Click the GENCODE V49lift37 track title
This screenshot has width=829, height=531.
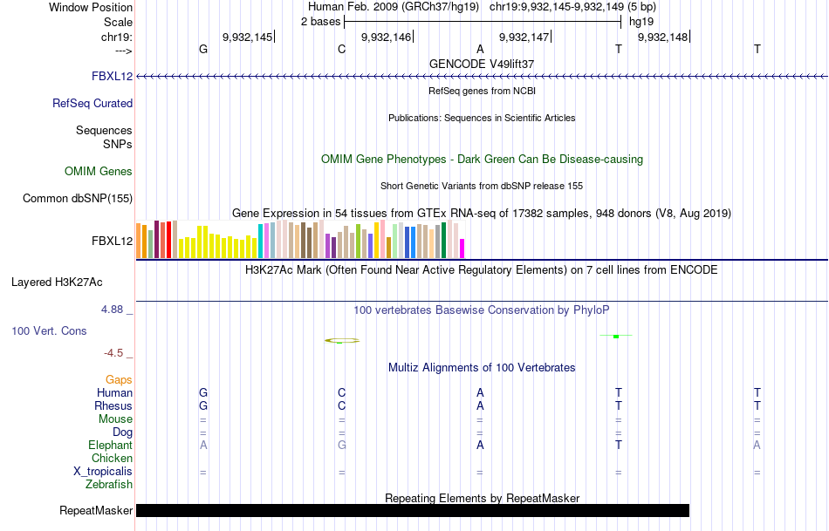click(482, 64)
